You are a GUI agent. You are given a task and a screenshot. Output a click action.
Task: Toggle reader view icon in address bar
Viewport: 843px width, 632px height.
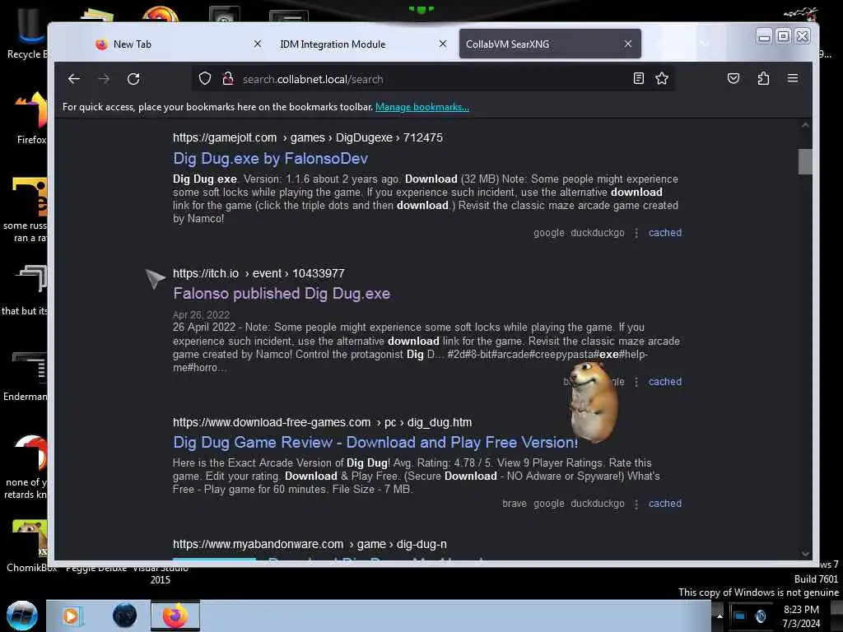coord(638,78)
